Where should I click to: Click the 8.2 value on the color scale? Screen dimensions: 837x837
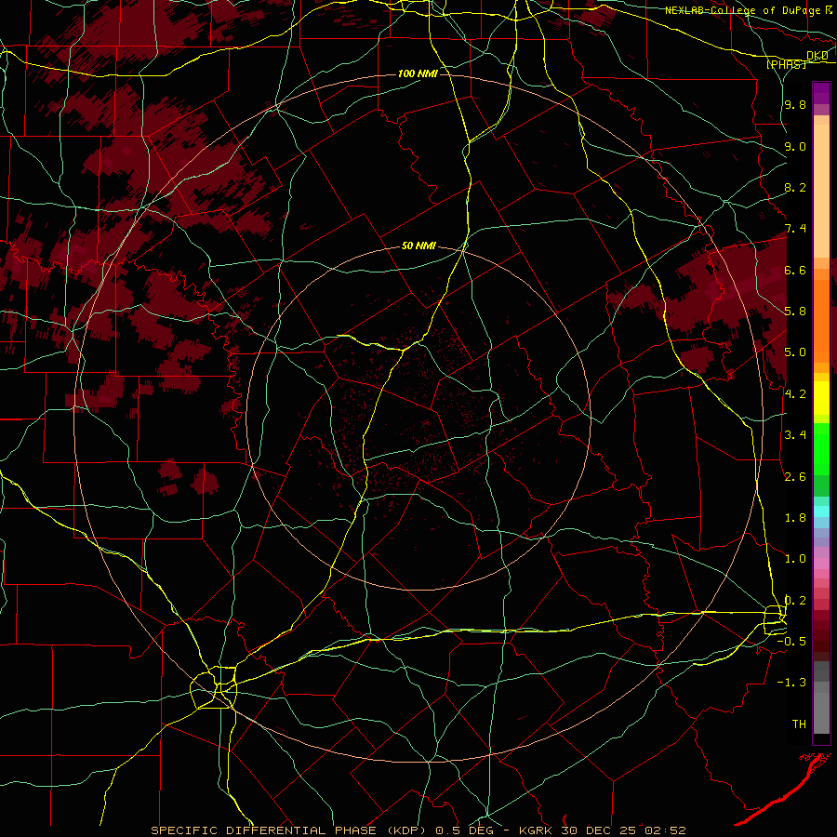(x=795, y=187)
